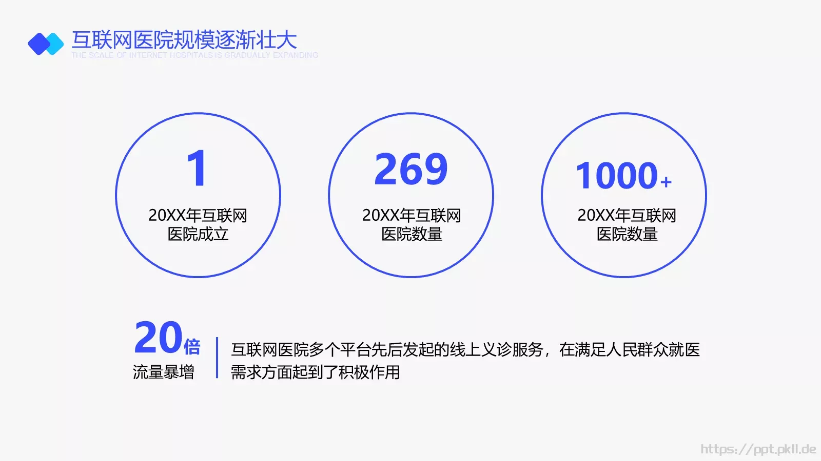Select the English subtitle about internet hospitals
The image size is (821, 461).
(194, 55)
